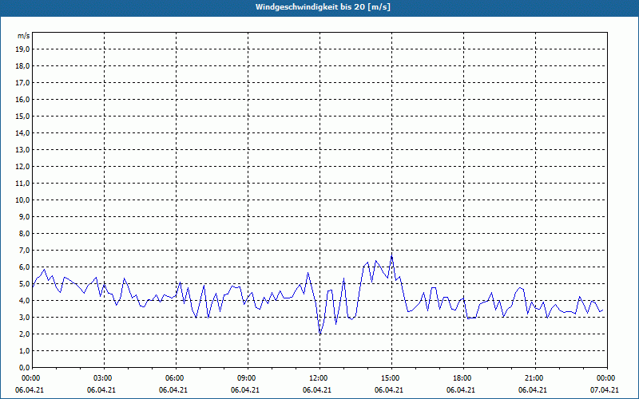
Task: Click the 06.04.21 date below the first 00:00
Action: coord(30,390)
